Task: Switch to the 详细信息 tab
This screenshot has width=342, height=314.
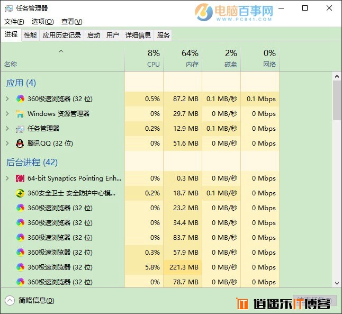Action: tap(138, 35)
